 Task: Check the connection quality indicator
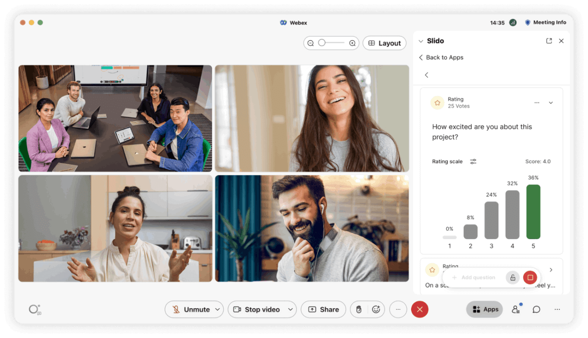pos(513,23)
